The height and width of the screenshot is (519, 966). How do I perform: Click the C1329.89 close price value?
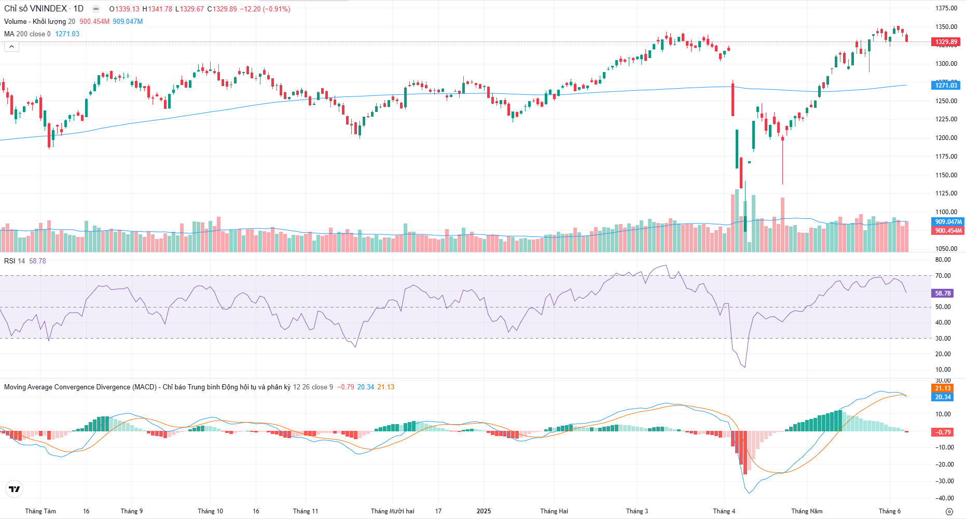[x=222, y=9]
